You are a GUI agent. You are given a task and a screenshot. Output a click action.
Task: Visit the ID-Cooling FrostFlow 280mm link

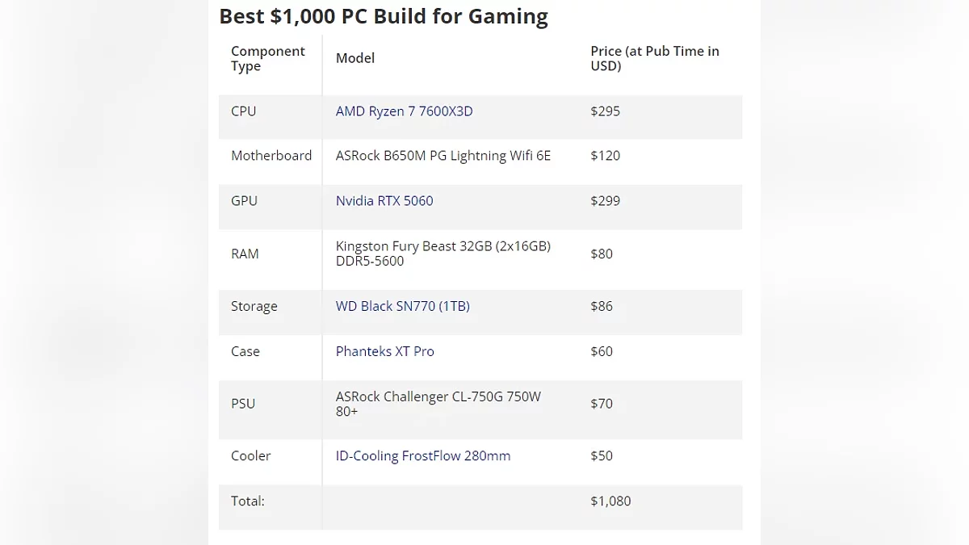pyautogui.click(x=422, y=456)
